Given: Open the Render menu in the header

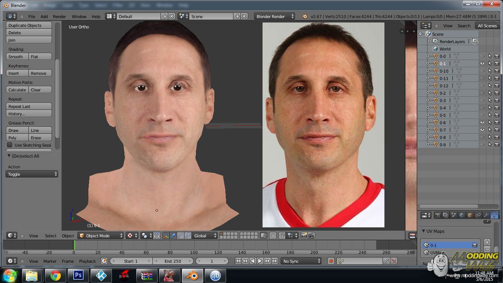Looking at the screenshot, I should coord(59,17).
